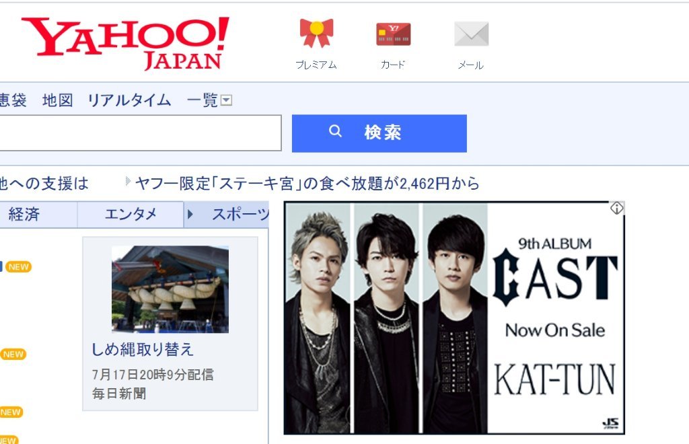Click the JS logo in ad corner
689x444 pixels.
click(x=610, y=424)
